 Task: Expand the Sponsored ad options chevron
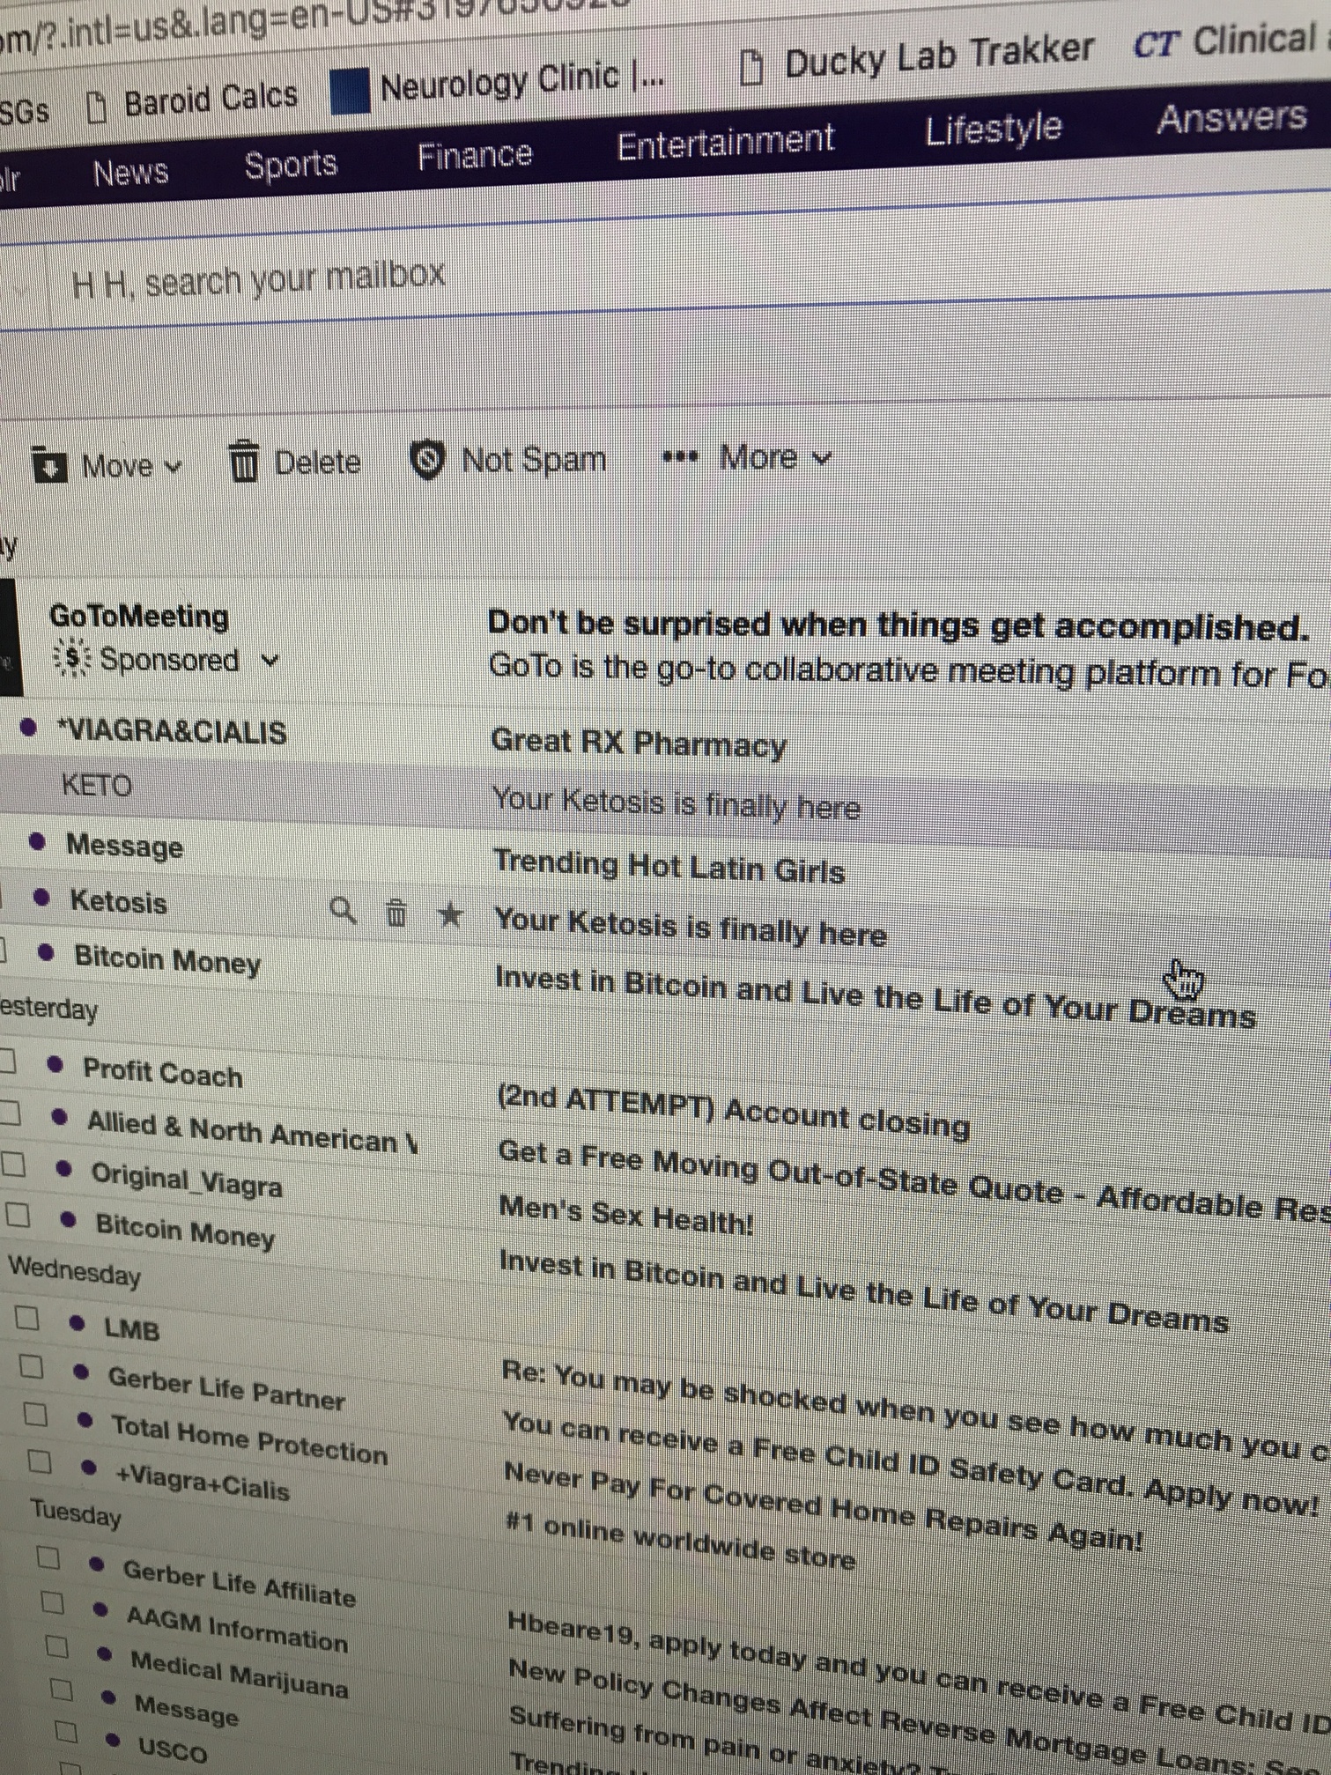(x=270, y=660)
